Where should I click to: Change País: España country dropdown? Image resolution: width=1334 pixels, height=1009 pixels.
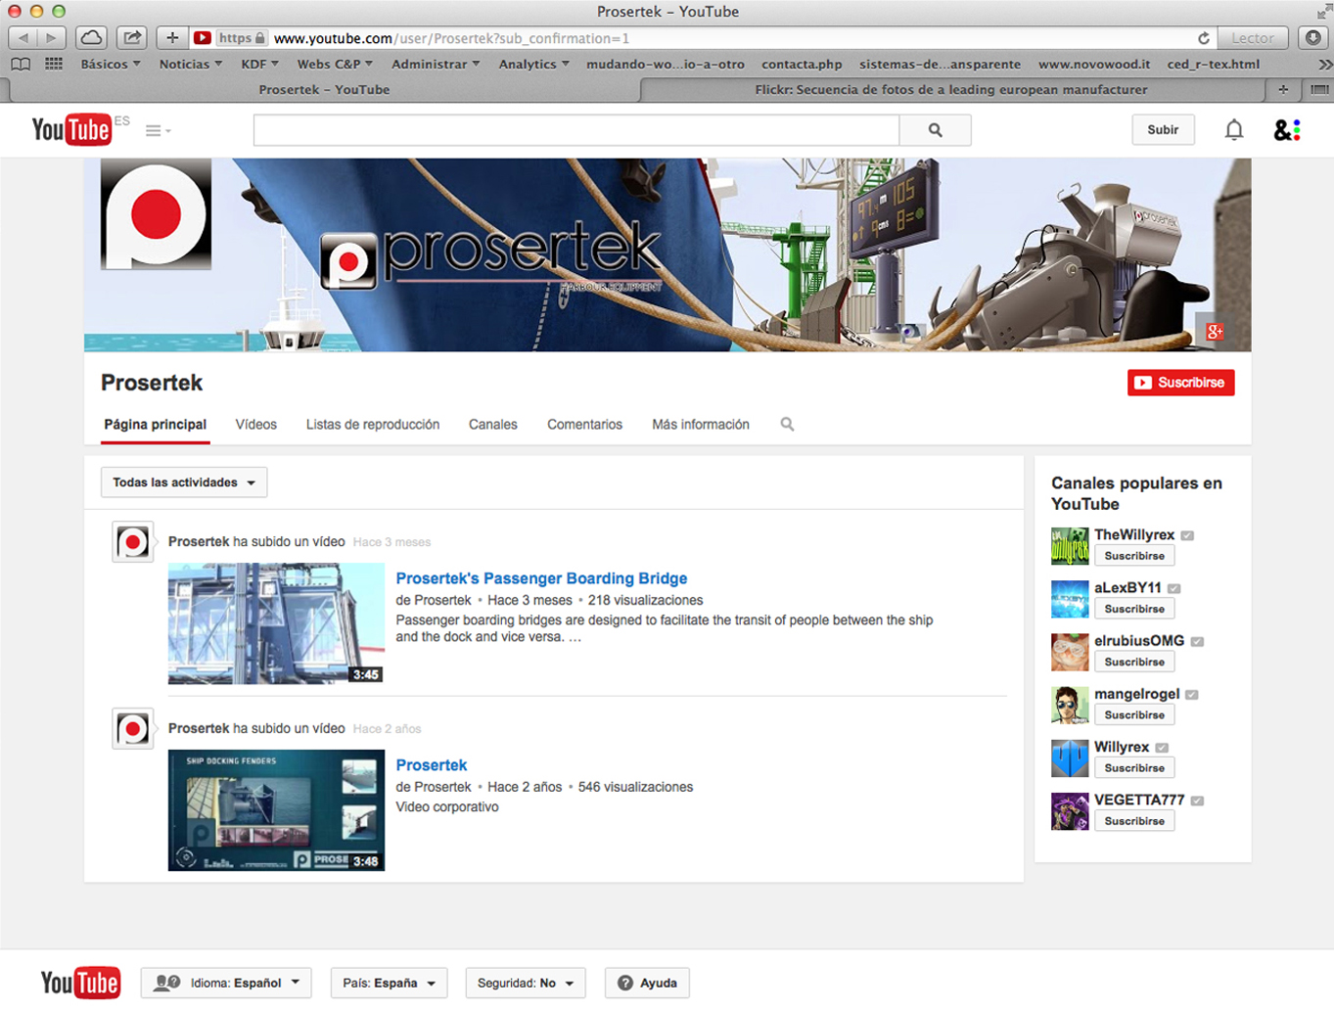389,983
